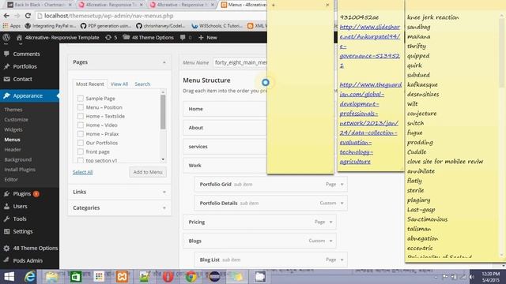
Task: Expand the Portfolio Details menu item arrow
Action: click(342, 203)
